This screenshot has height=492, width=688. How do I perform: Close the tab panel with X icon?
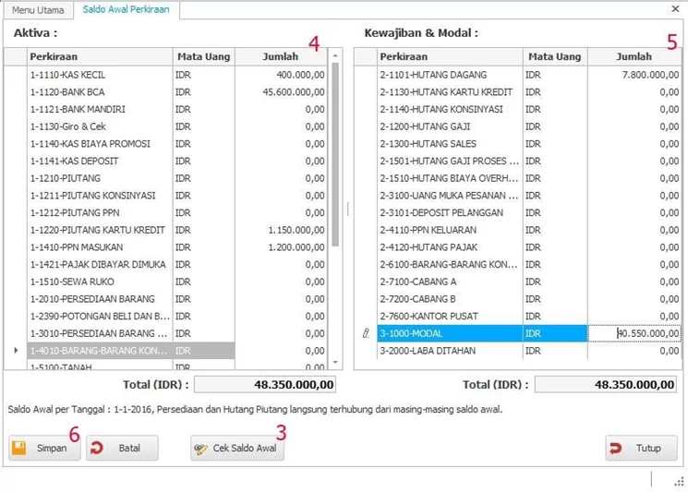(x=675, y=8)
